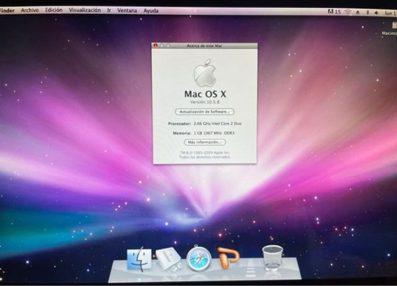
Task: Click the 2.66 GHz Intel Core 2 Duo text
Action: point(218,123)
